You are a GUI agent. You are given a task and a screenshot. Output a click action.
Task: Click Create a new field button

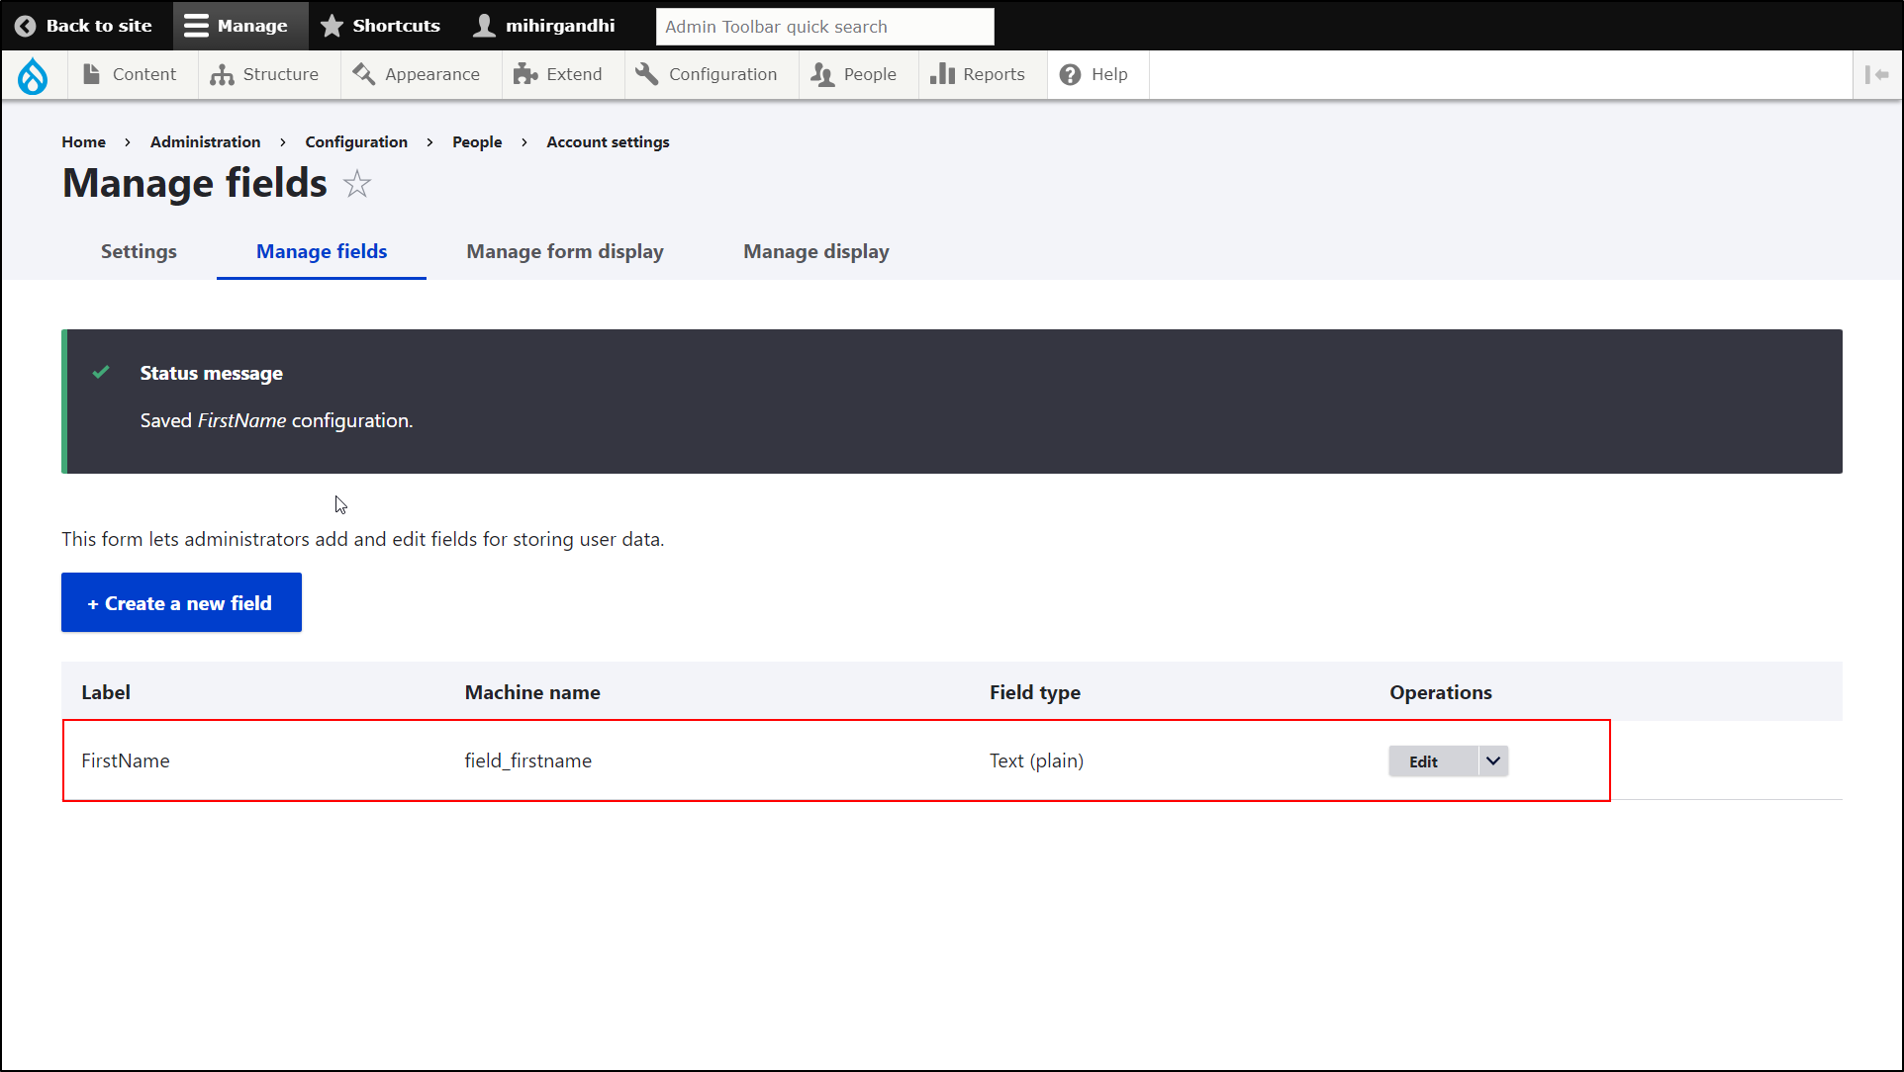(181, 603)
